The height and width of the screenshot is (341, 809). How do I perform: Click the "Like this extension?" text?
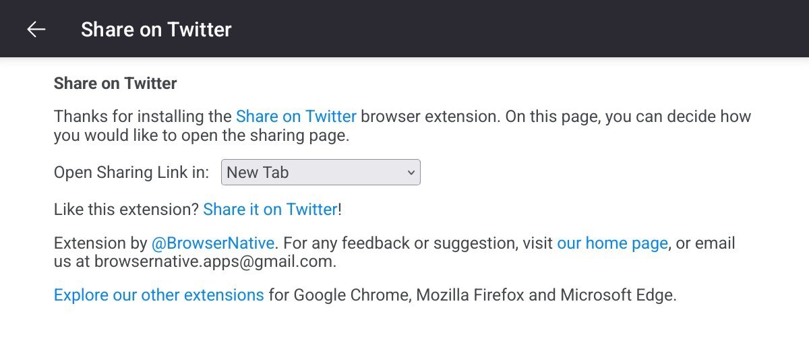click(x=126, y=210)
